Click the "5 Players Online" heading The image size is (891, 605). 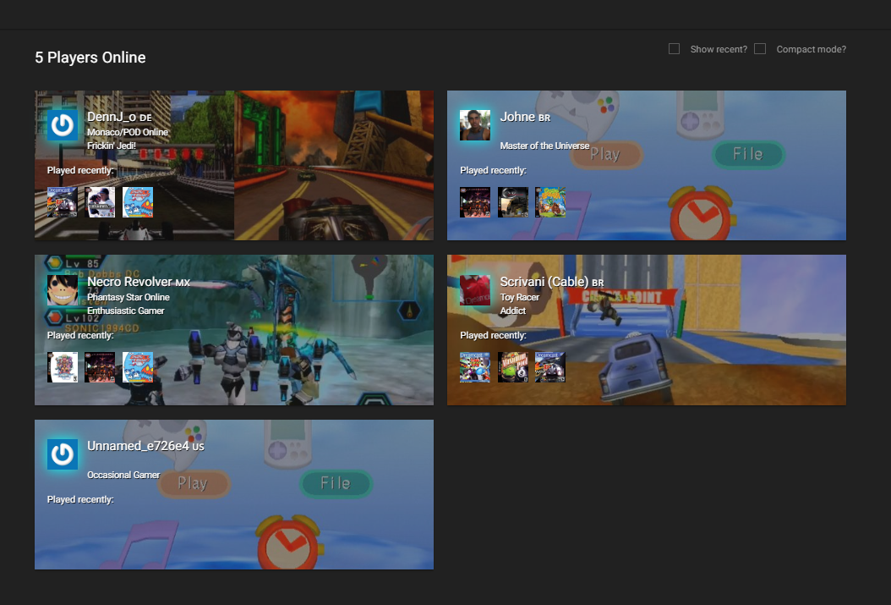90,58
